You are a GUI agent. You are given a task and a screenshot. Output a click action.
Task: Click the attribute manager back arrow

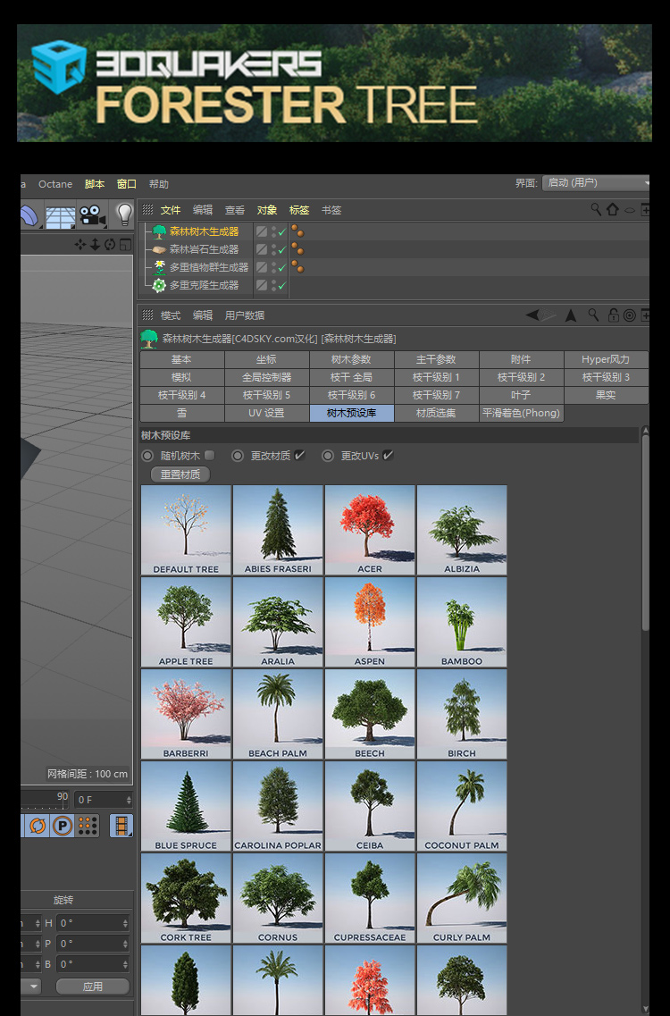tap(532, 315)
